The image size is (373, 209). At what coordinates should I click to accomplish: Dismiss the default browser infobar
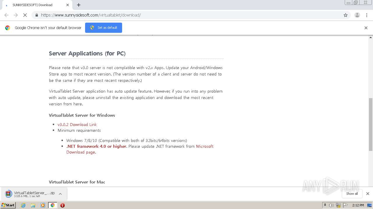pyautogui.click(x=366, y=28)
